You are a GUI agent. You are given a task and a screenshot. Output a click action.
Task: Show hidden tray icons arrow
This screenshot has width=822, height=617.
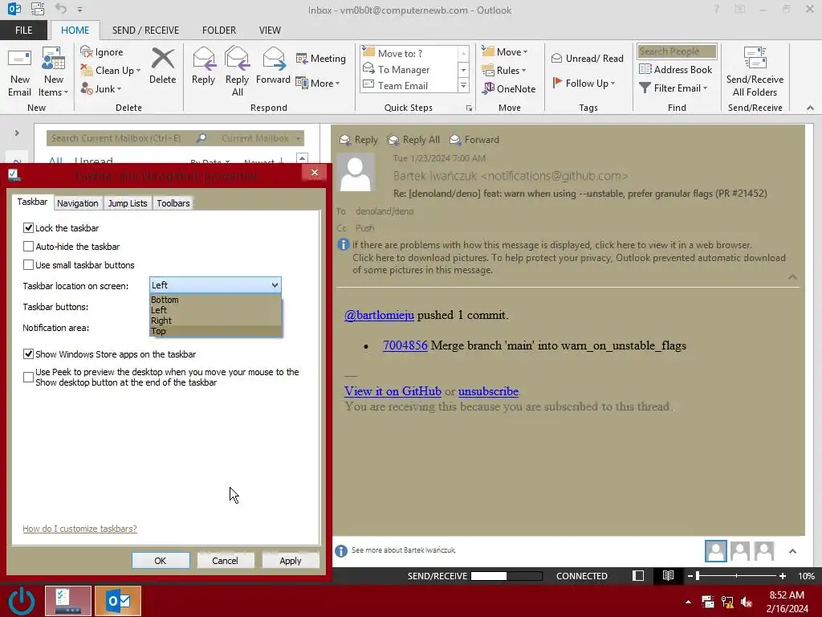(688, 602)
